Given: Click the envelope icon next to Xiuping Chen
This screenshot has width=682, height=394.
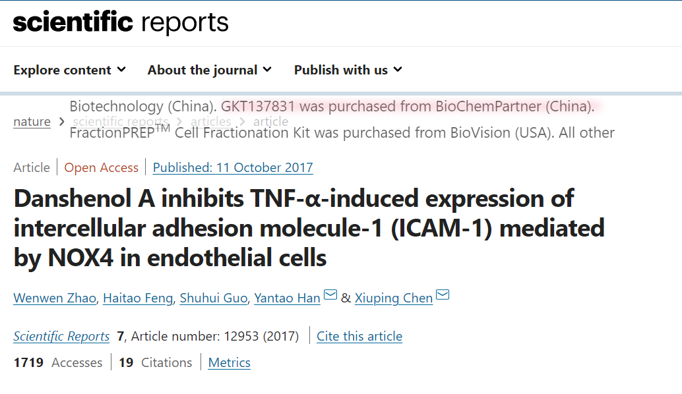Looking at the screenshot, I should click(443, 295).
